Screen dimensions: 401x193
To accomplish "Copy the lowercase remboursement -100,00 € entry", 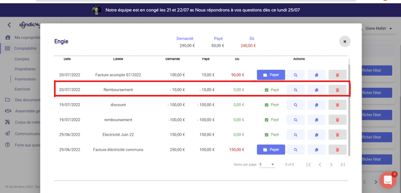I will coord(316,120).
